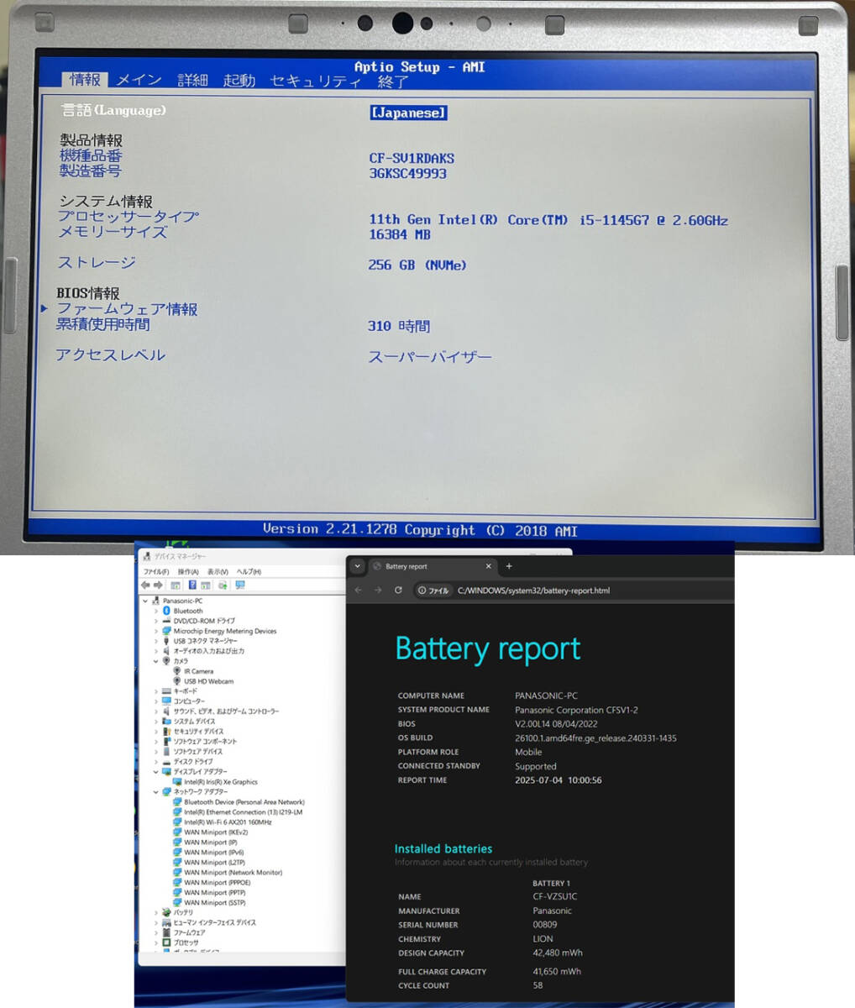Switch to the メイン tab in BIOS setup

pyautogui.click(x=139, y=80)
